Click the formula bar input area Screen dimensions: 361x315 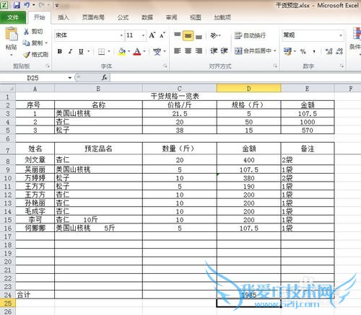pos(236,78)
